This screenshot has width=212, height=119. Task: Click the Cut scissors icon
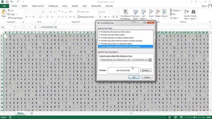[x=9, y=10]
